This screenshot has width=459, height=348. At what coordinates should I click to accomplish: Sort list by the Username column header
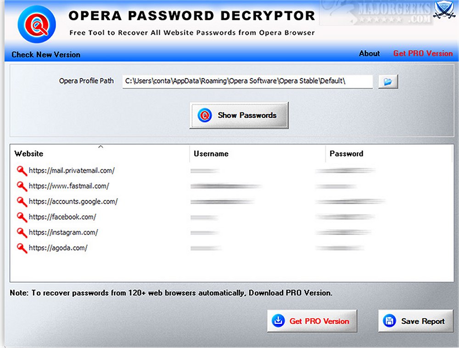(257, 154)
